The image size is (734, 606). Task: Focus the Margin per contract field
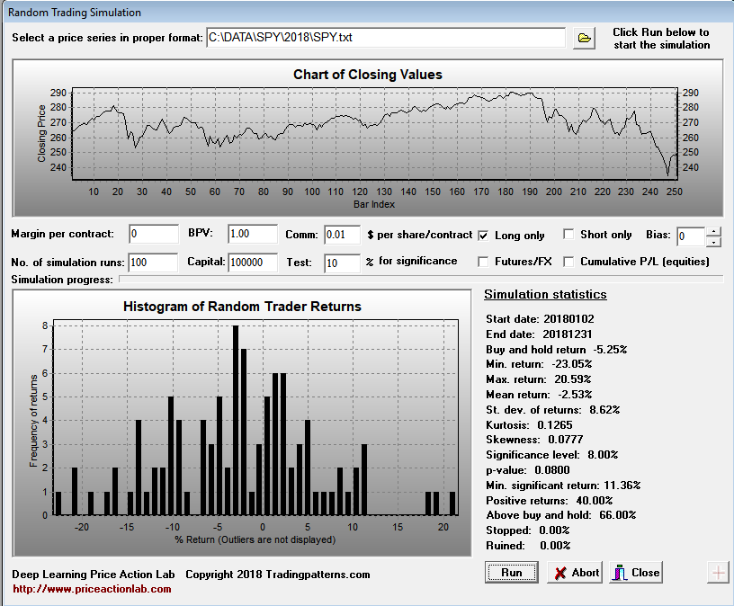(x=154, y=235)
